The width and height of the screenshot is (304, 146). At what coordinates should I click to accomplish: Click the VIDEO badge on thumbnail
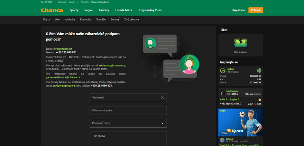(223, 111)
